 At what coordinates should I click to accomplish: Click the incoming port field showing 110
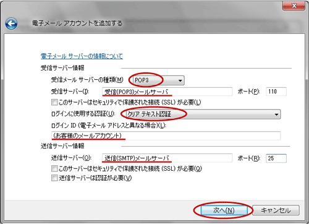[x=276, y=92]
